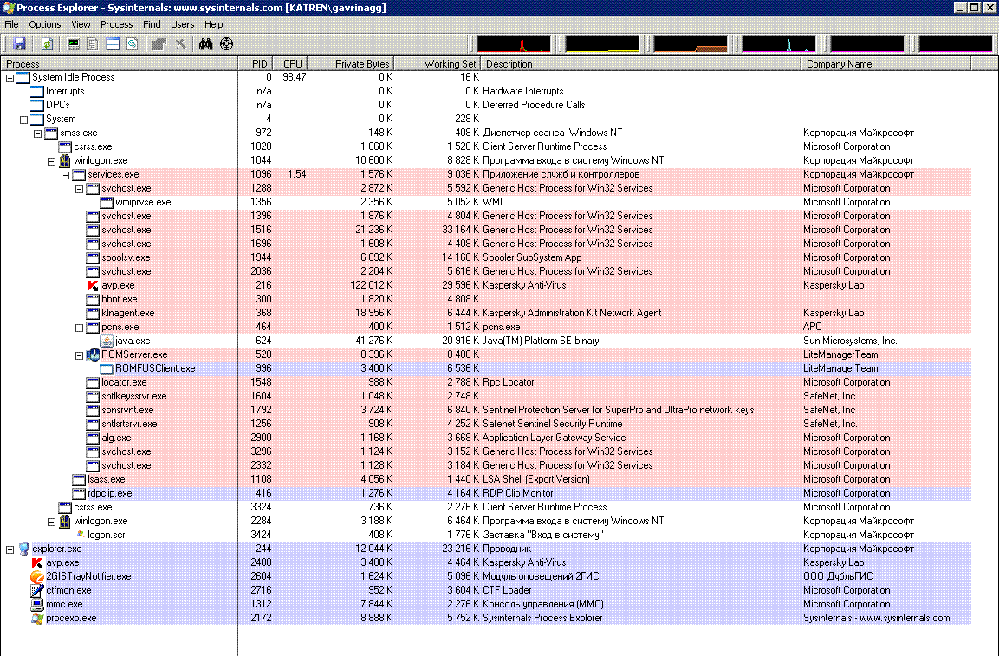Image resolution: width=999 pixels, height=656 pixels.
Task: Sort by the Process column header
Action: tap(120, 64)
